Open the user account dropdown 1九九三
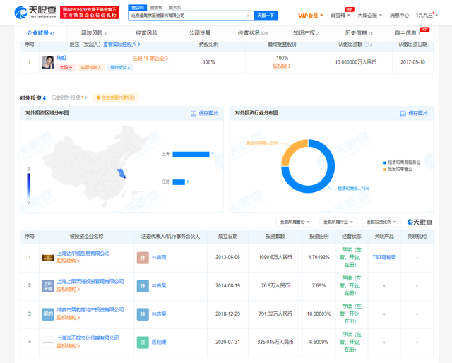 [x=427, y=16]
